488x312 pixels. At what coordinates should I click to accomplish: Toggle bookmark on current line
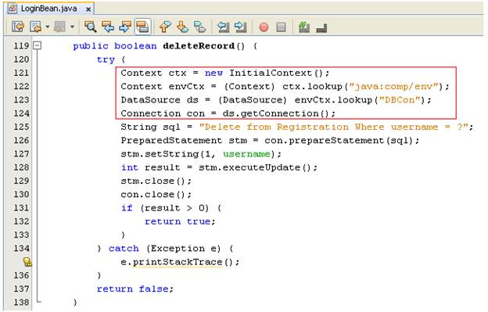(199, 27)
